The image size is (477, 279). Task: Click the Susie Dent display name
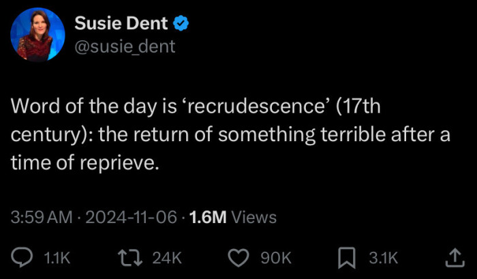(x=121, y=23)
